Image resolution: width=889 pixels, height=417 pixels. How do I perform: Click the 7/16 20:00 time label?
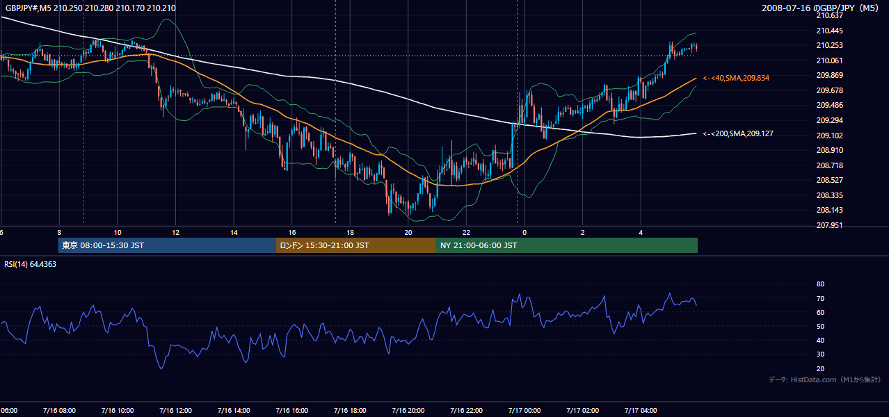pos(408,410)
